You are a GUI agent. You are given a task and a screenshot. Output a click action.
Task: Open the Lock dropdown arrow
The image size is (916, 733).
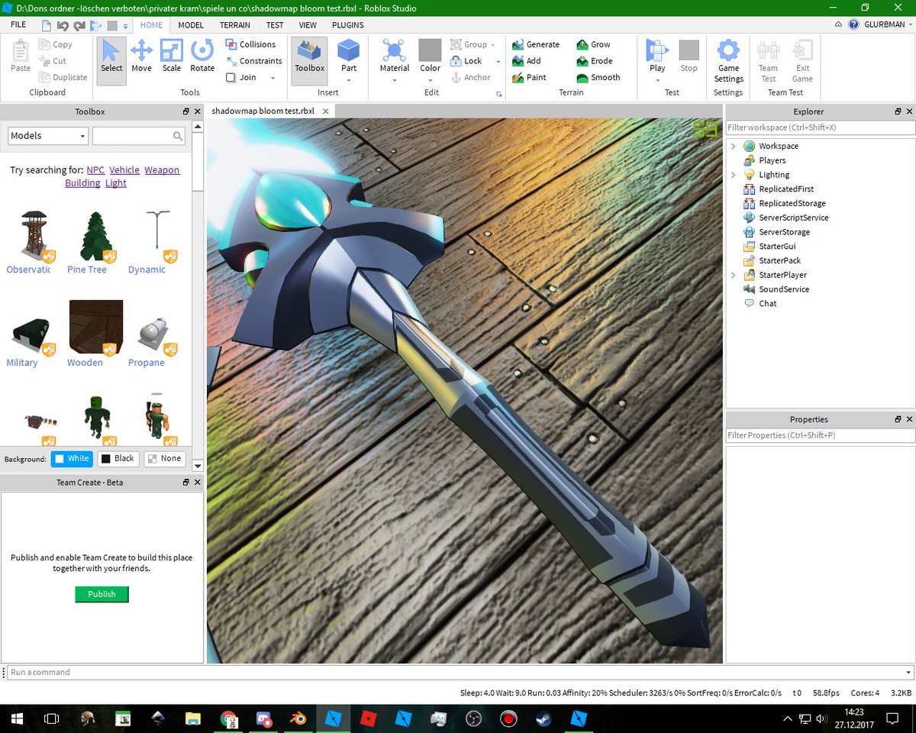pyautogui.click(x=498, y=61)
